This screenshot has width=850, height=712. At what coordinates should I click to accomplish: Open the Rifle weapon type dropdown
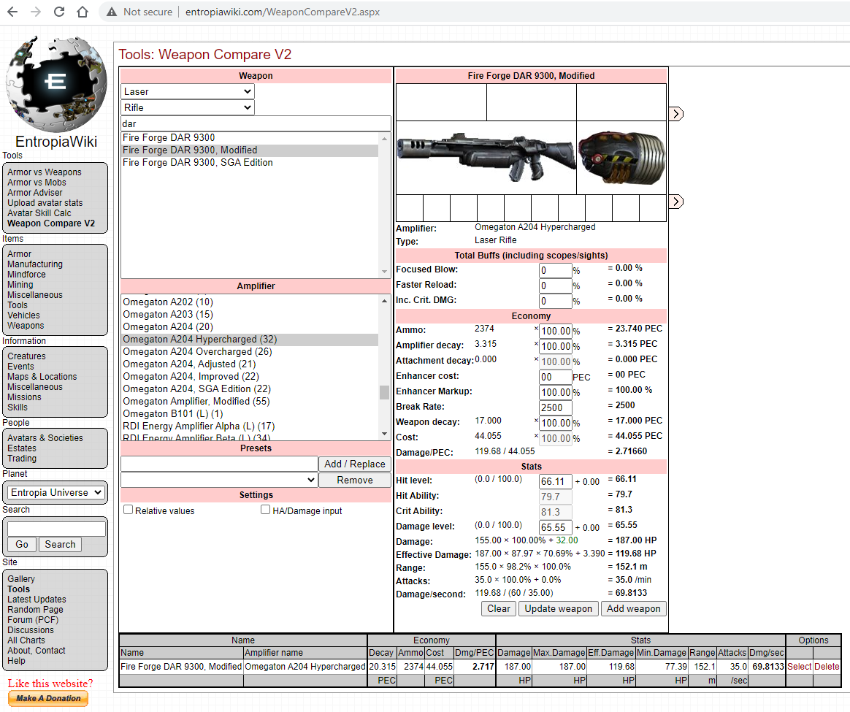188,107
